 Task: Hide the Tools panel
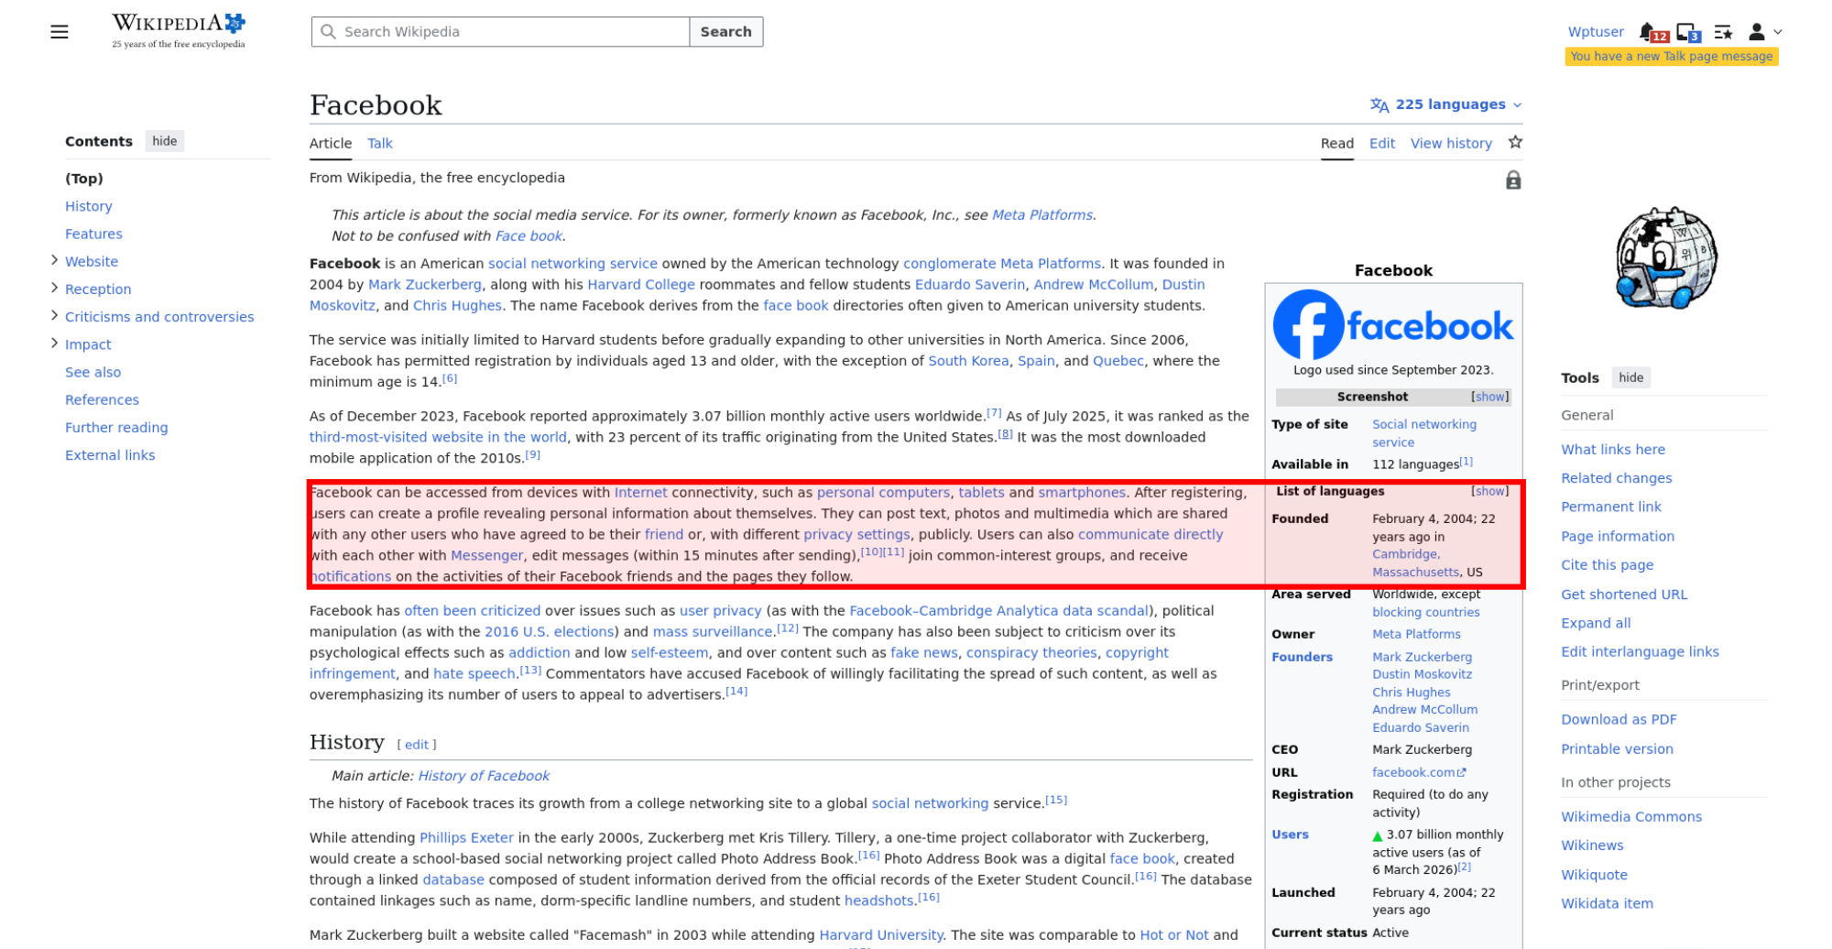click(1630, 377)
